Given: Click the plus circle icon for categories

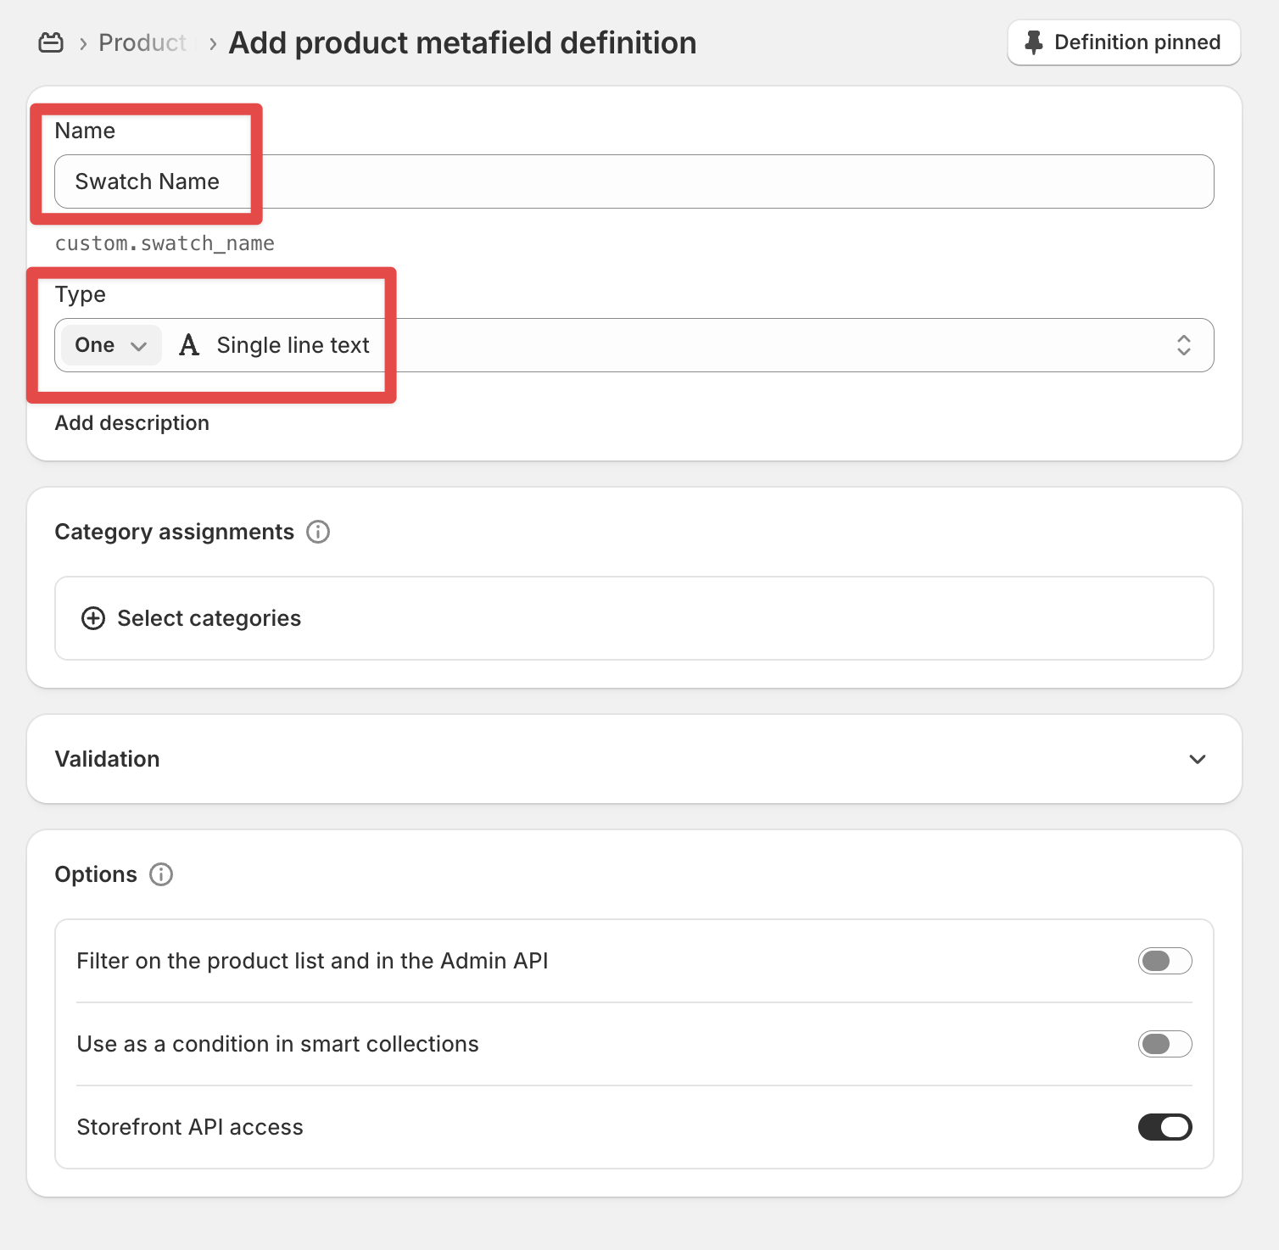Looking at the screenshot, I should [93, 618].
